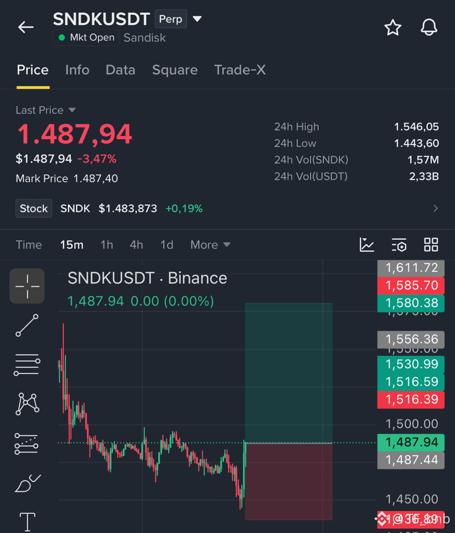This screenshot has width=455, height=533.
Task: Tap the 24h High value 1.546,05
Action: (417, 127)
